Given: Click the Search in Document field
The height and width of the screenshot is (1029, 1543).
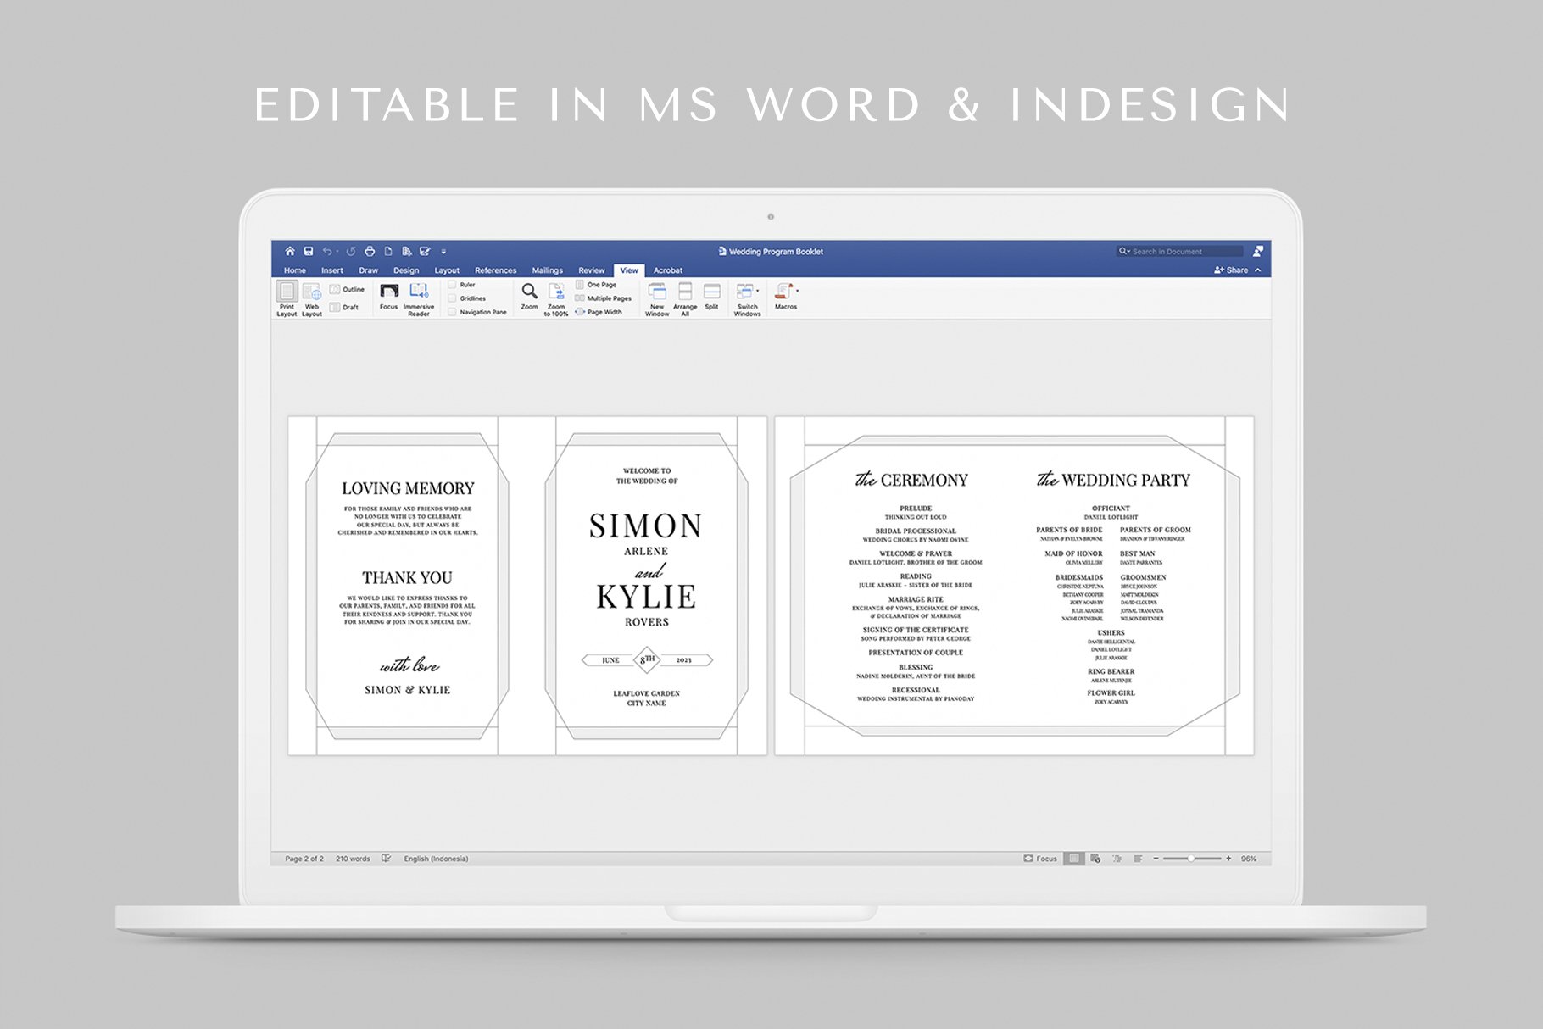Looking at the screenshot, I should pos(1181,251).
